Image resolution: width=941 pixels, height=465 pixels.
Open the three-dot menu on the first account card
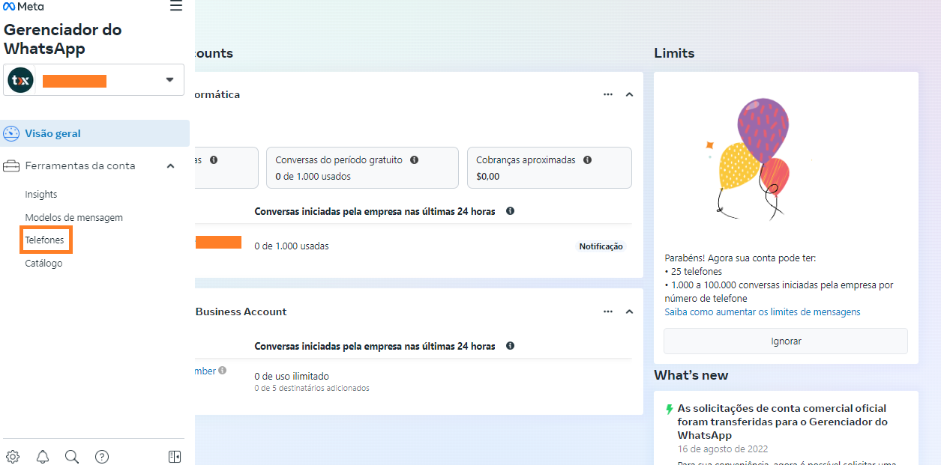point(608,94)
